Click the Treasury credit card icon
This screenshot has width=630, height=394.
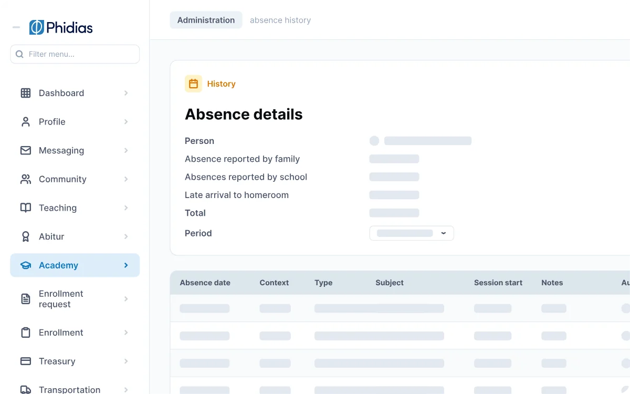click(x=25, y=361)
